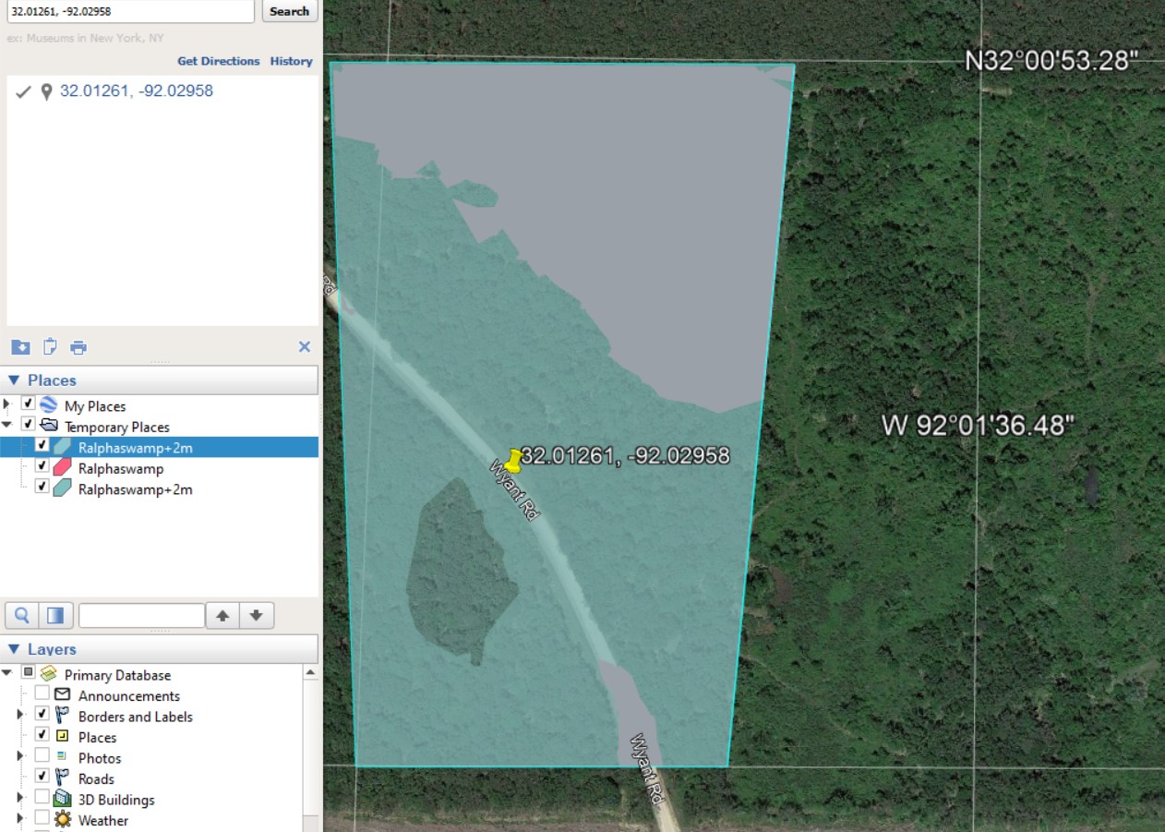Uncheck the unselected last Ralphaswamp+2m checkbox

[x=42, y=488]
